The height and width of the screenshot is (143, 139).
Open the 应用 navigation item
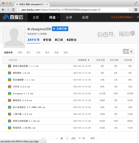[85, 17]
